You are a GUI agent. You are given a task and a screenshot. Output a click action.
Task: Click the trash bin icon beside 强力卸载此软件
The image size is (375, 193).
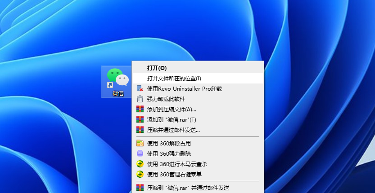click(140, 99)
